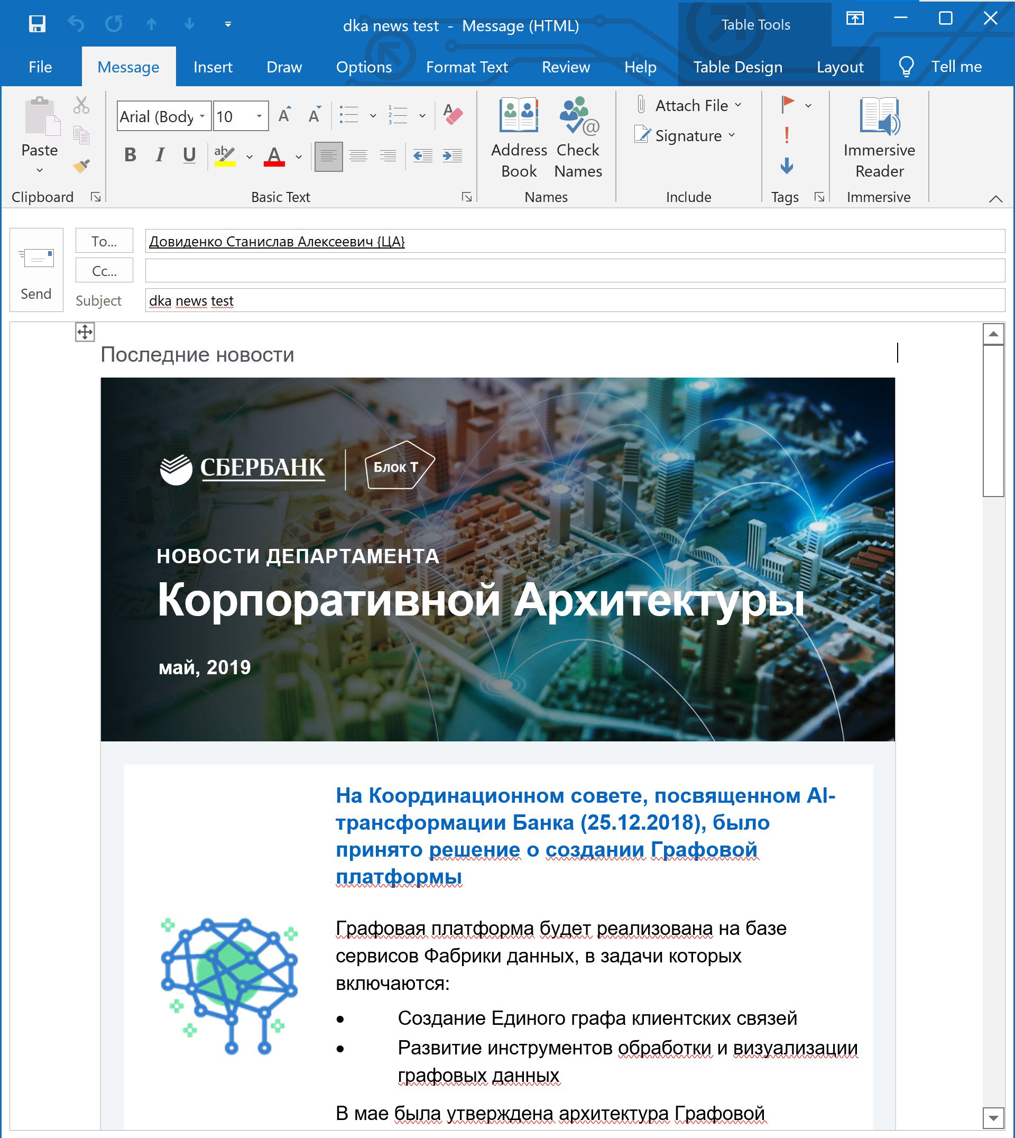The image size is (1015, 1138).
Task: Open the Signature dropdown menu
Action: click(732, 135)
